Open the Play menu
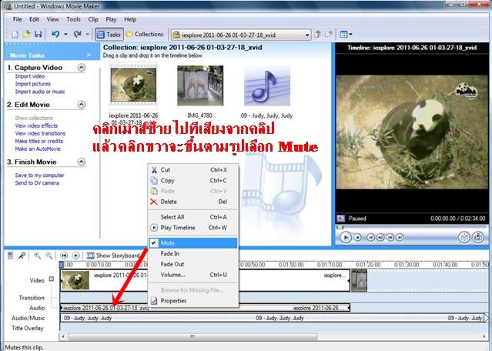The image size is (492, 351). (111, 19)
